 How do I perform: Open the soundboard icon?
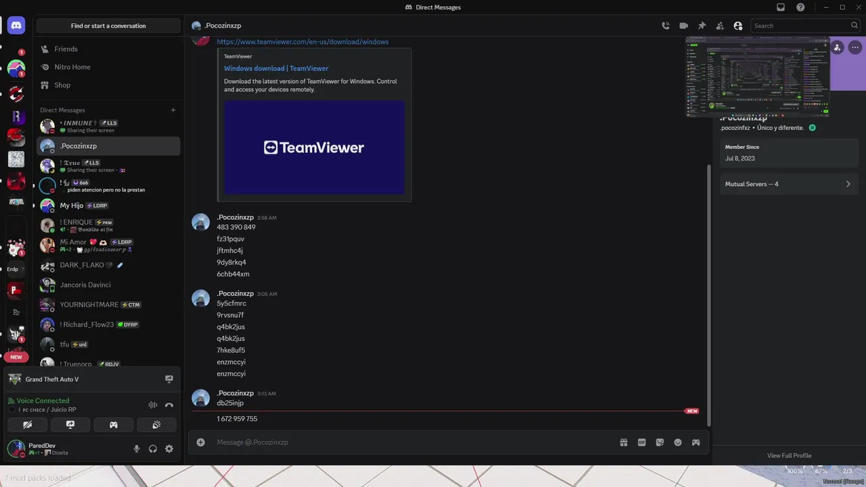point(156,425)
